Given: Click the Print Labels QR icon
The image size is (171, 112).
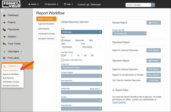Looking at the screenshot, I should pyautogui.click(x=4, y=58).
